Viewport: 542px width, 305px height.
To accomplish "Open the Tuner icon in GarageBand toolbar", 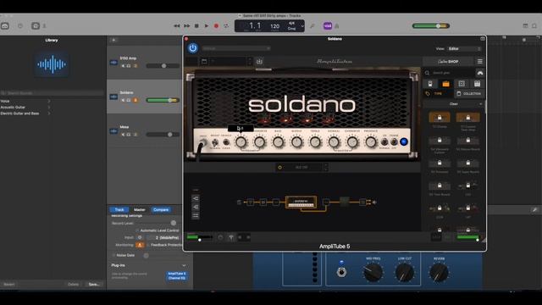I will (312, 26).
